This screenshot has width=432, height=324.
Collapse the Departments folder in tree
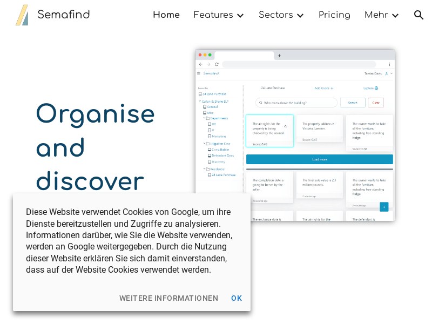pyautogui.click(x=203, y=118)
